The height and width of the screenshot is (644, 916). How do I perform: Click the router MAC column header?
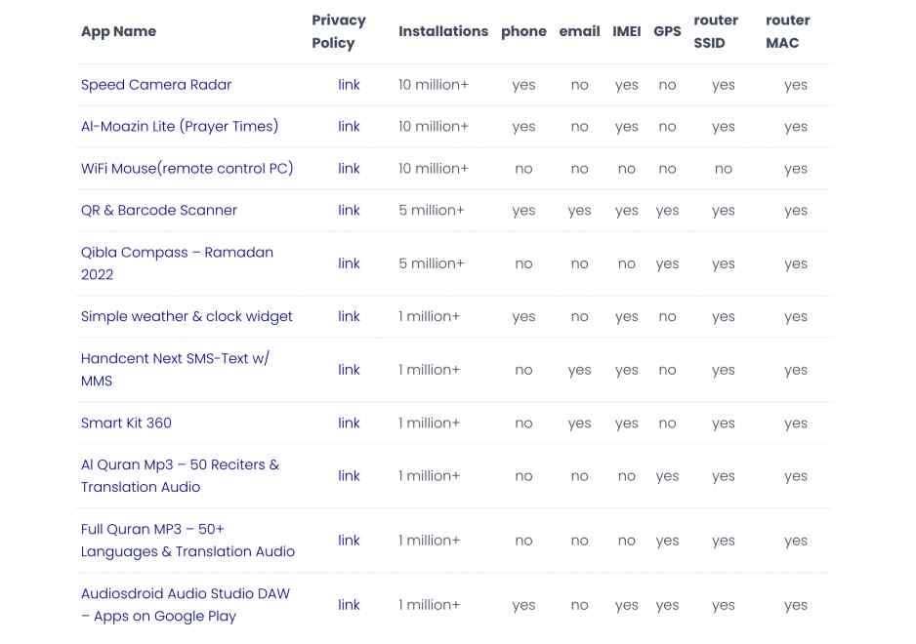click(x=787, y=31)
